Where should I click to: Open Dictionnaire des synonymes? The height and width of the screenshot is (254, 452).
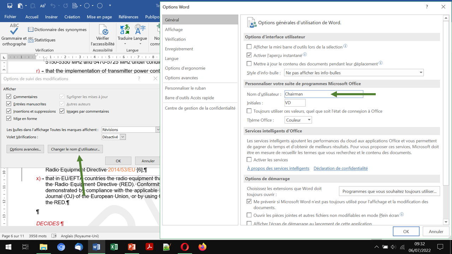(x=57, y=30)
